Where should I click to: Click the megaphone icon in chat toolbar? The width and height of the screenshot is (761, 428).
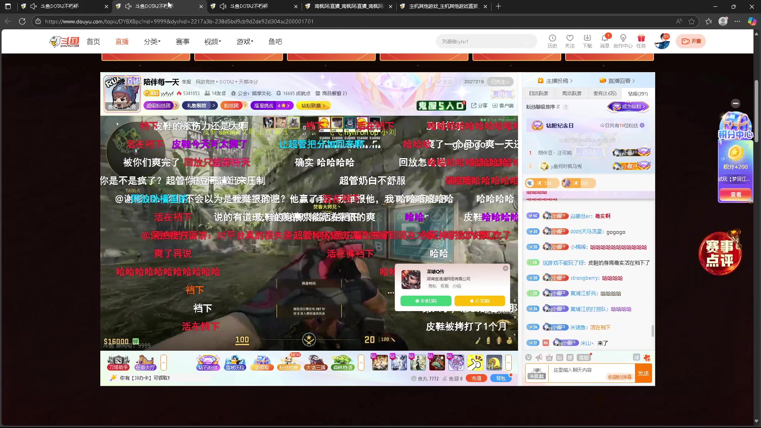[539, 357]
